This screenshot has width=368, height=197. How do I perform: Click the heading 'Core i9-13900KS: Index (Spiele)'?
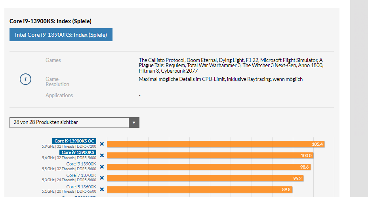tap(50, 21)
